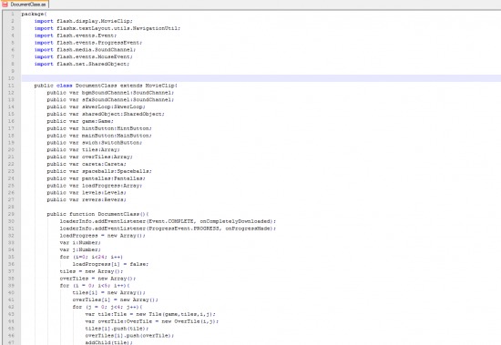Click the 'tiles[i] = new Array()' line
The height and width of the screenshot is (345, 501).
pos(109,292)
